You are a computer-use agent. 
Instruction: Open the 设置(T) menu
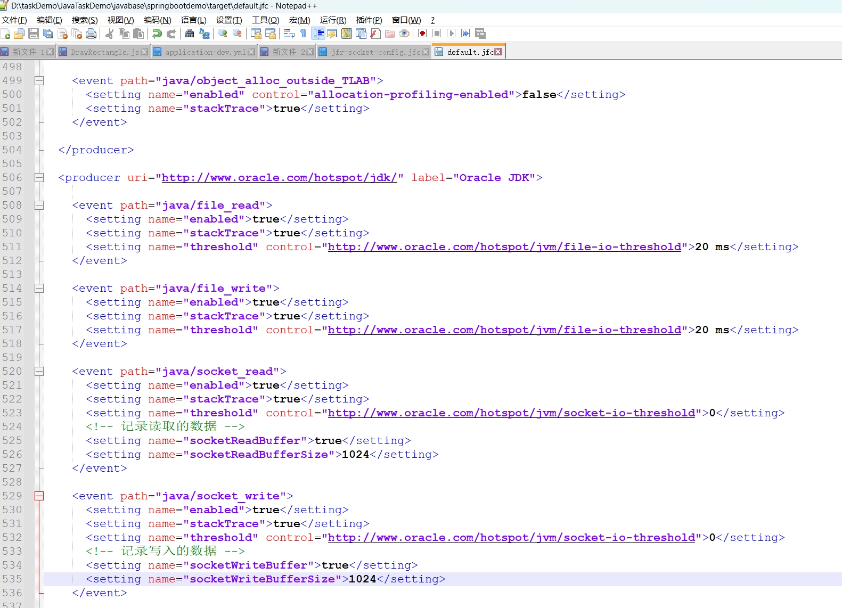pos(229,20)
